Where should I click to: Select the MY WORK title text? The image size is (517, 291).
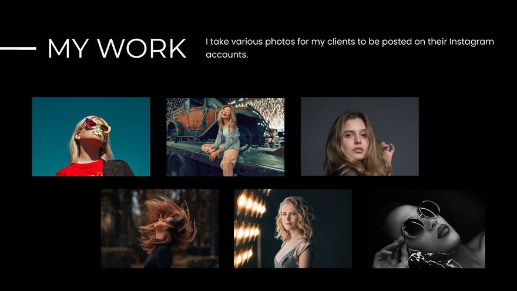click(x=116, y=49)
